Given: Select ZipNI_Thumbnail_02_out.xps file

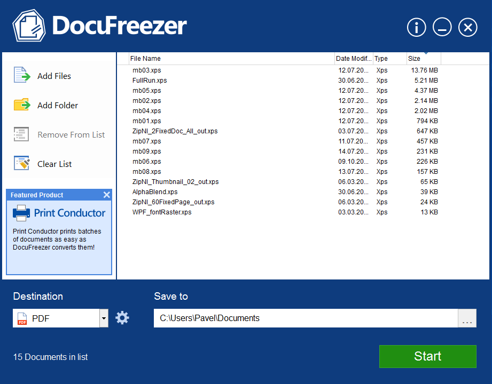Looking at the screenshot, I should click(x=175, y=182).
